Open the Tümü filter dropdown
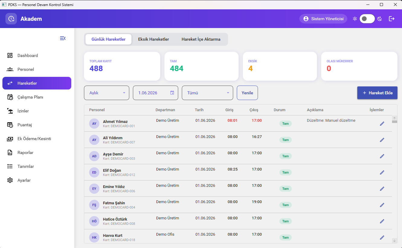The width and height of the screenshot is (402, 248). [207, 93]
